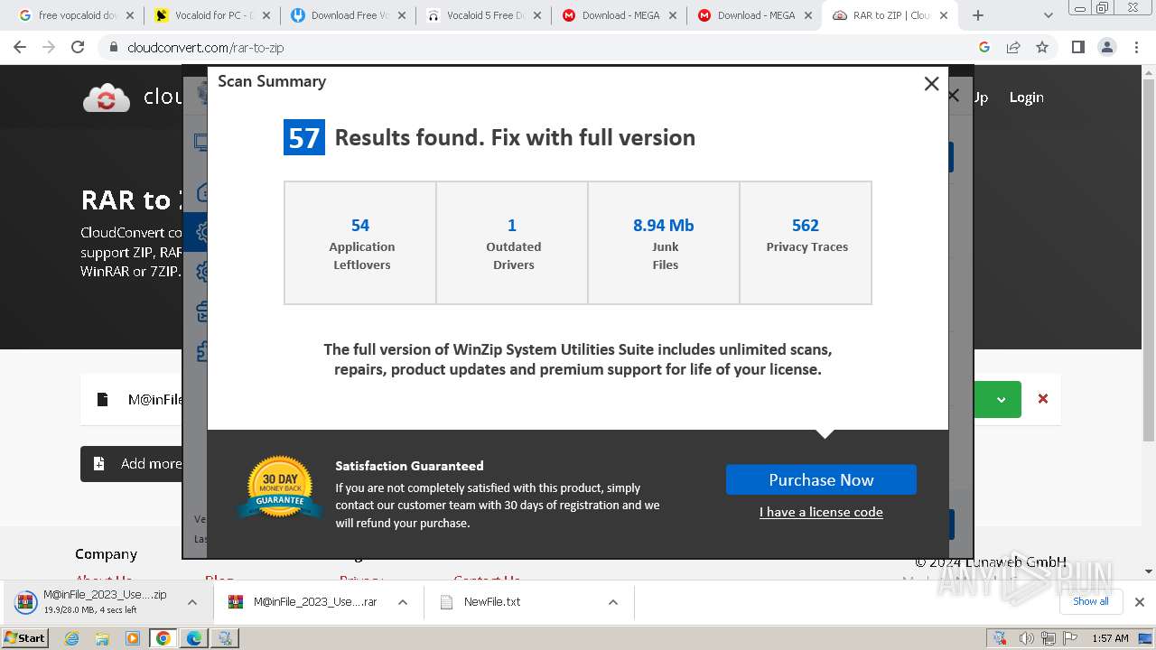Image resolution: width=1156 pixels, height=650 pixels.
Task: Switch to the second 'Download - MEGA' tab
Action: point(751,15)
